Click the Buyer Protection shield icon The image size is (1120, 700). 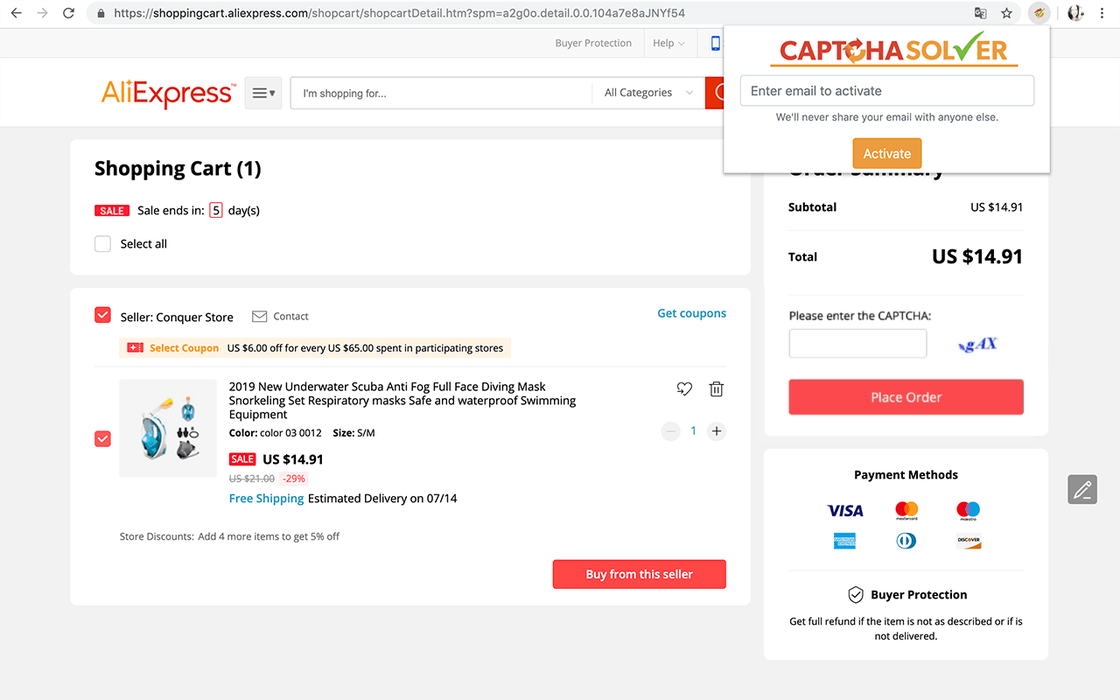click(856, 595)
